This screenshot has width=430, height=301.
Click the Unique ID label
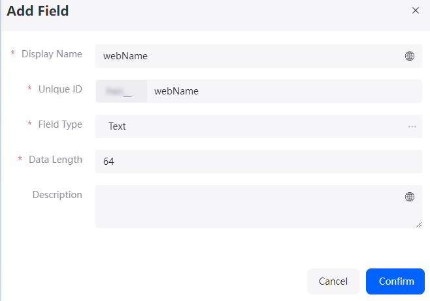click(x=60, y=89)
